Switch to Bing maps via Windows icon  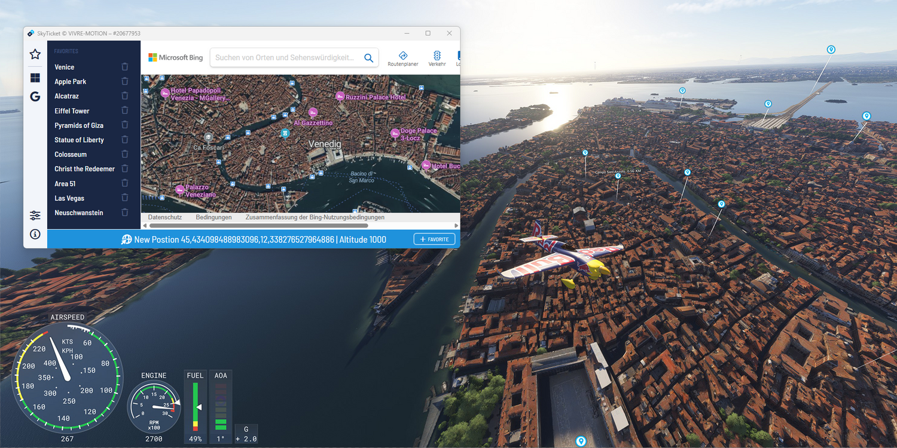[35, 78]
